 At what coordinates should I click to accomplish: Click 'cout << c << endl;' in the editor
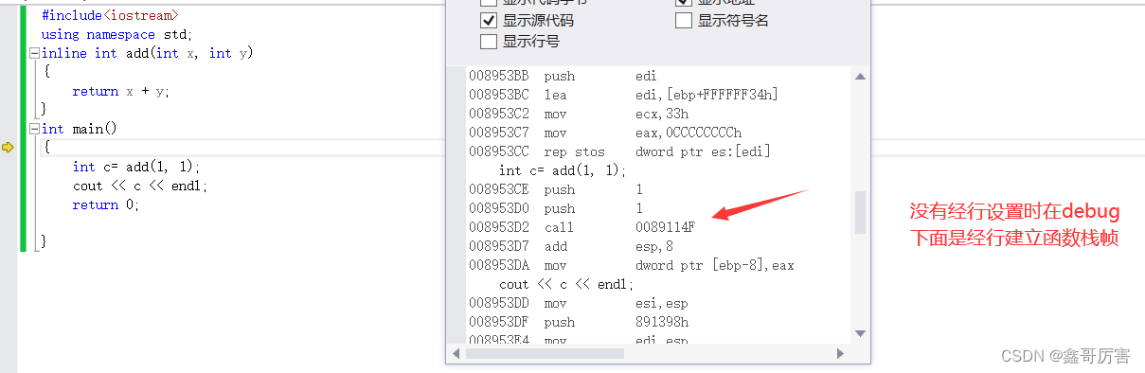click(x=139, y=186)
